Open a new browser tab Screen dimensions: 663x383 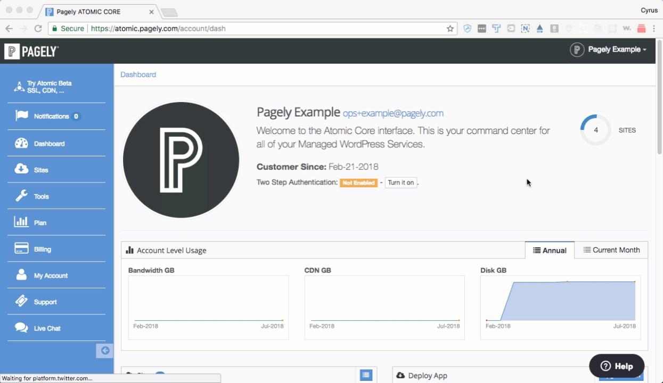[169, 12]
